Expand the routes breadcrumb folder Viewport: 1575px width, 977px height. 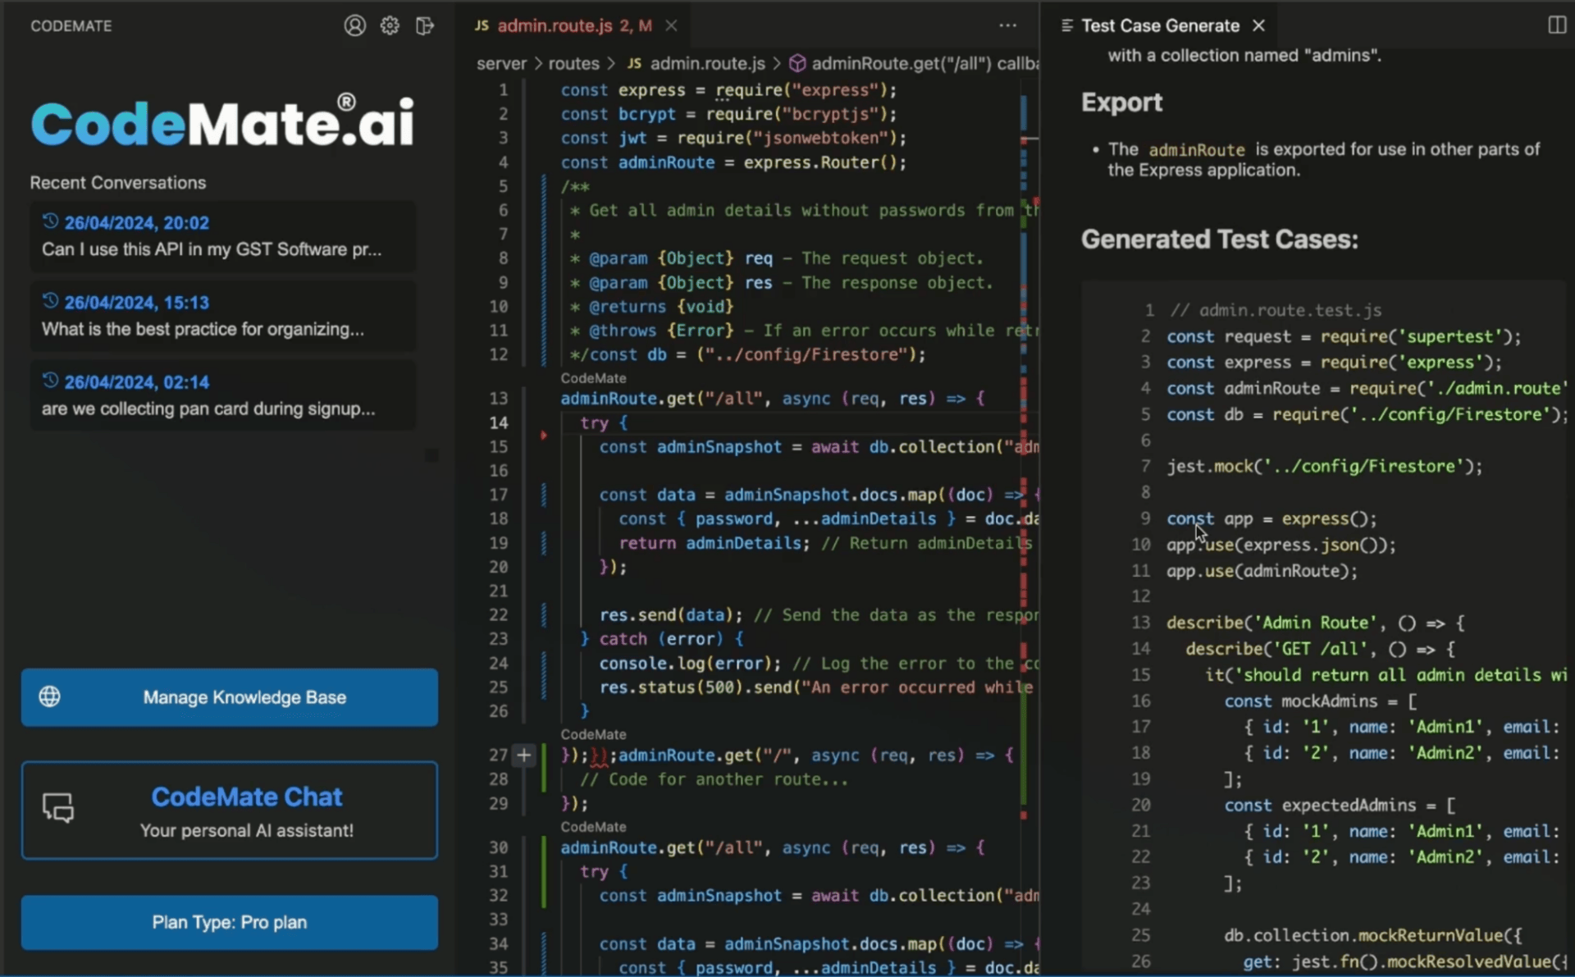(x=573, y=63)
